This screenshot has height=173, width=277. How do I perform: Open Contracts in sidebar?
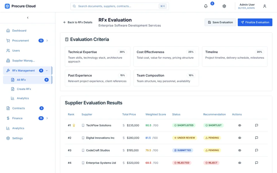[x=28, y=108]
